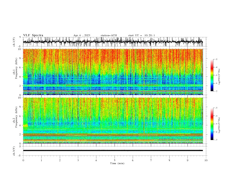The width and height of the screenshot is (232, 180).
Task: Click the upper PSD color scale bar
Action: tap(212, 75)
